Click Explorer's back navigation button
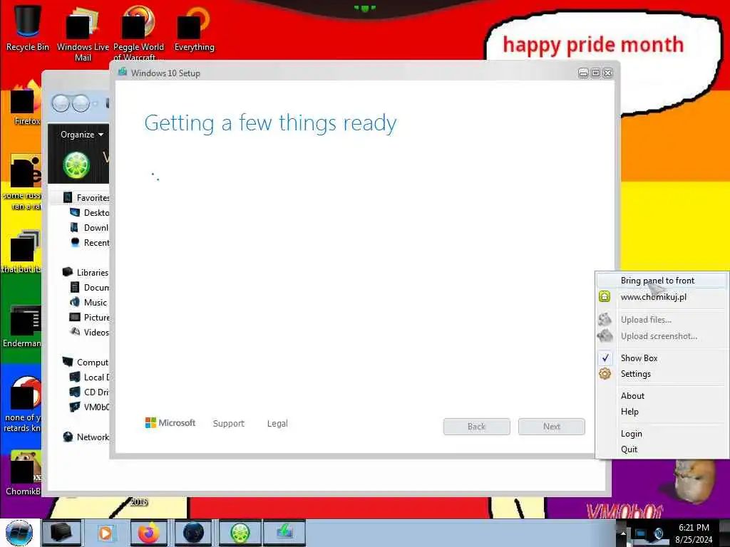Screen dimensions: 730x547 click(61, 103)
